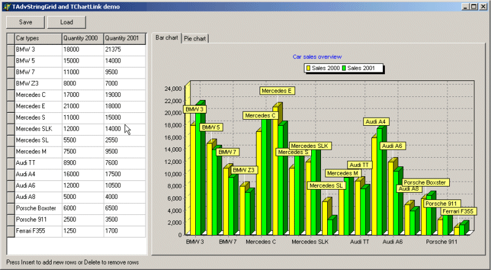
Task: Minimize the demo window
Action: coord(466,7)
